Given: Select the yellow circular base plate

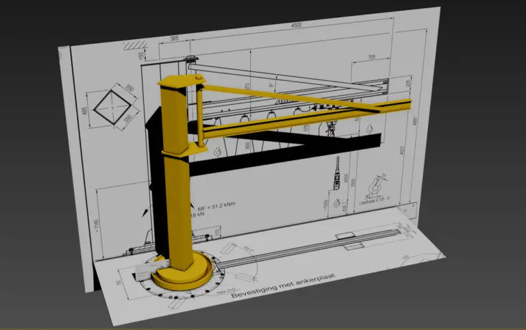Looking at the screenshot, I should [x=183, y=272].
